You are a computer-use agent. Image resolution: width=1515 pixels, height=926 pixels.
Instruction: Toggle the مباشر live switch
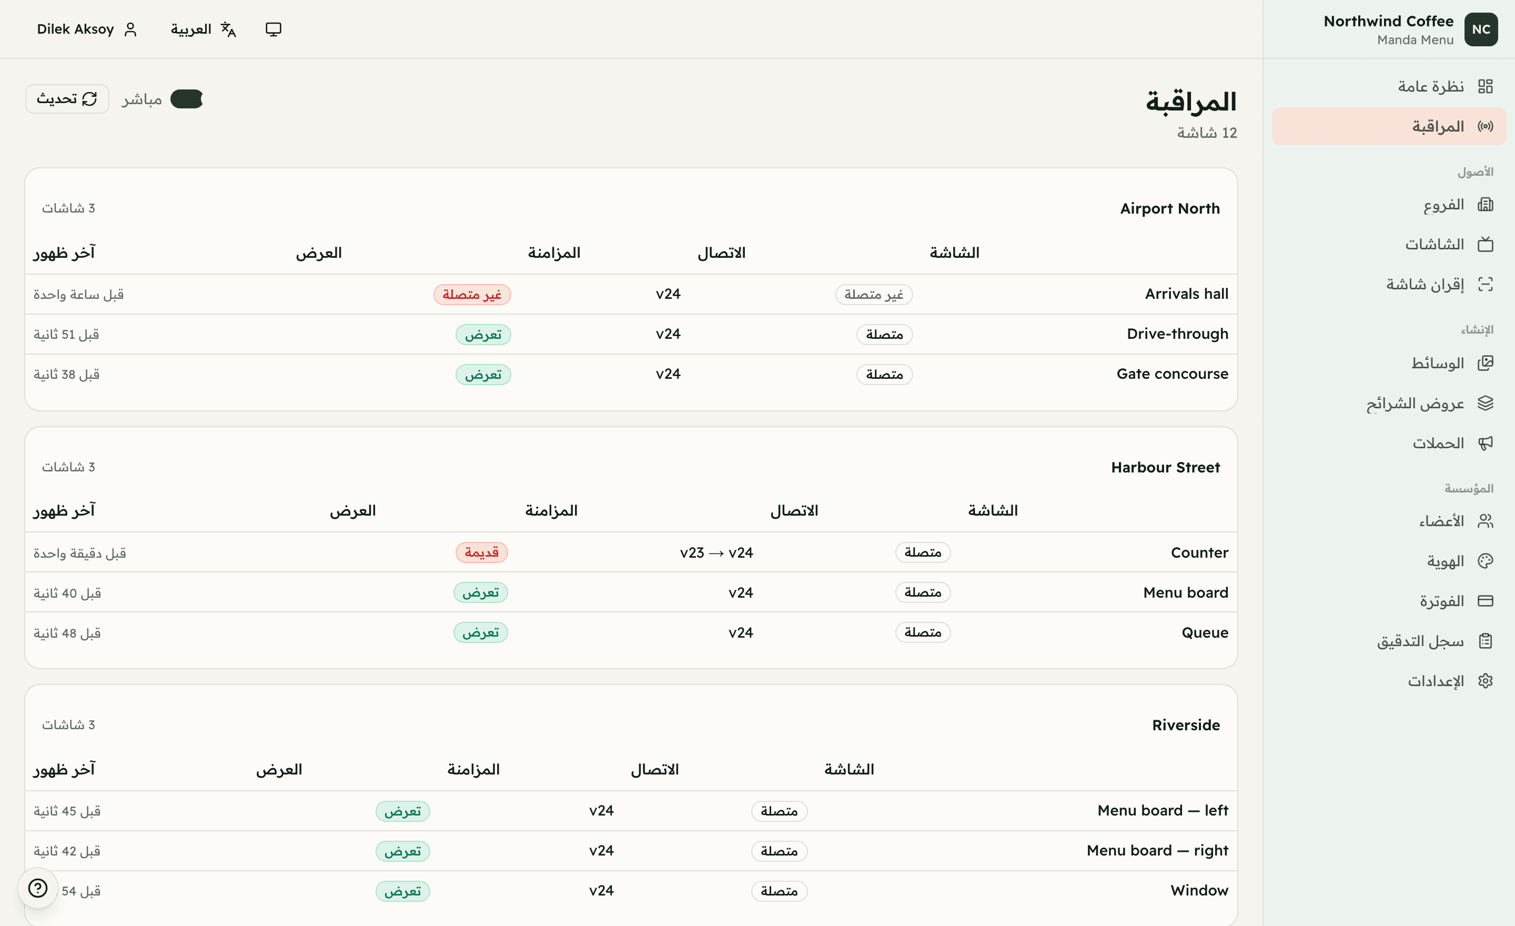tap(186, 99)
